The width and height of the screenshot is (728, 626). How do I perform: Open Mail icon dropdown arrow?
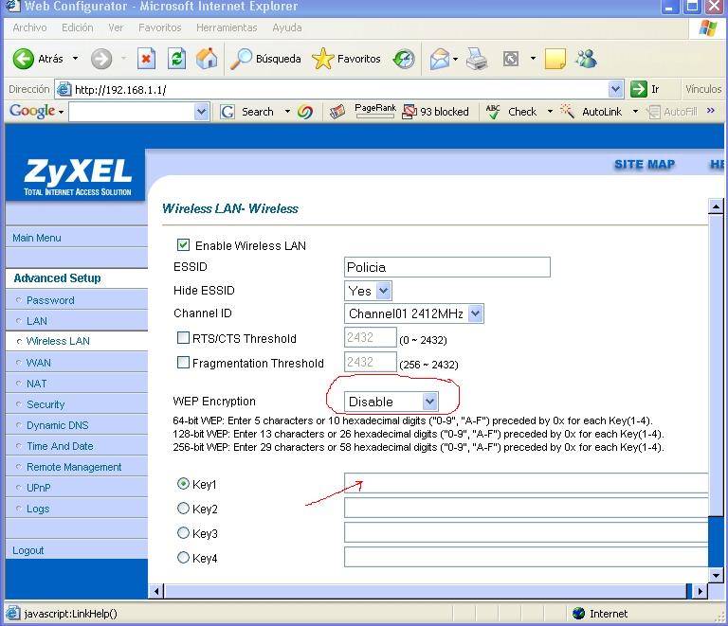coord(455,59)
